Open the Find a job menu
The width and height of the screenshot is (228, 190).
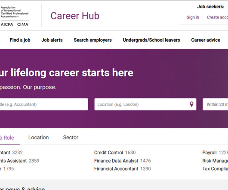[x=20, y=40]
